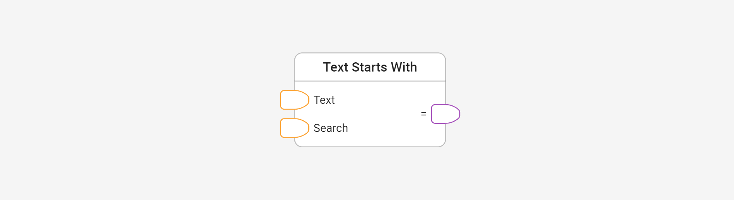
Task: Click the orange Text input port
Action: tap(294, 100)
